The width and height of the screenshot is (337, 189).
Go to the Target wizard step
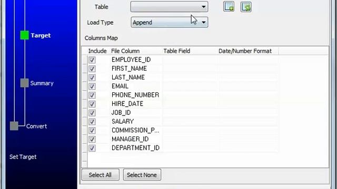pyautogui.click(x=41, y=35)
